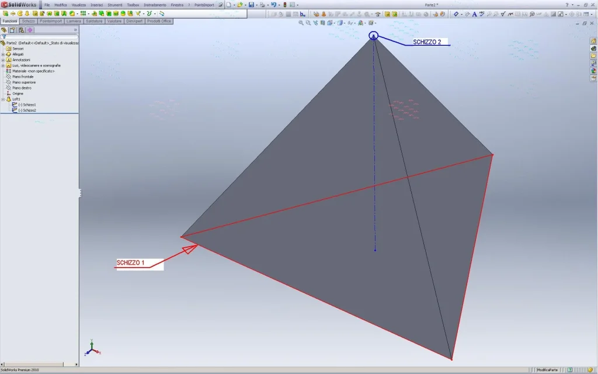
Task: Open the Options list icon
Action: [x=292, y=5]
